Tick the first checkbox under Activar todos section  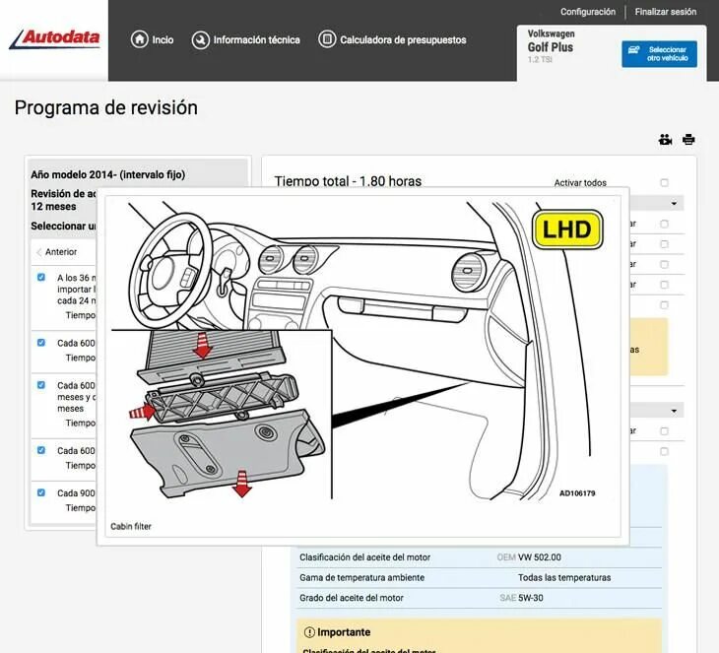pos(664,224)
